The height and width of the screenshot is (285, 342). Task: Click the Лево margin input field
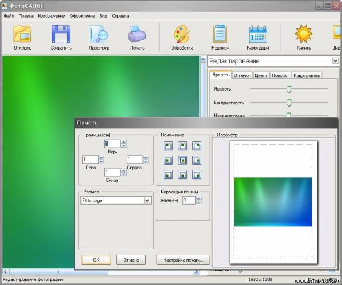pyautogui.click(x=90, y=159)
